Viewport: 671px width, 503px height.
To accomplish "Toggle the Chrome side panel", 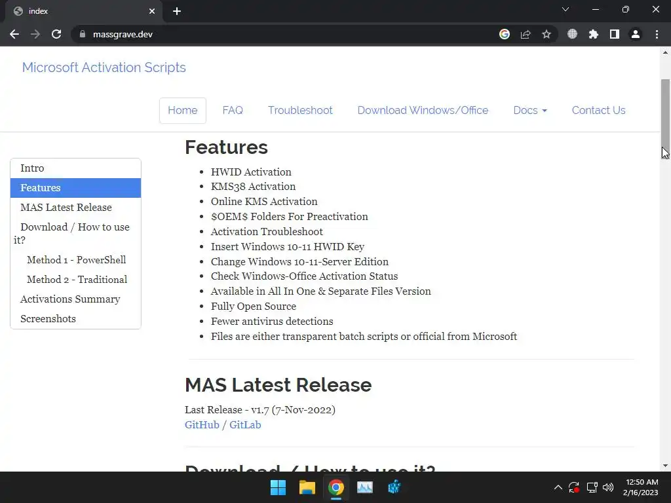I will [x=615, y=34].
